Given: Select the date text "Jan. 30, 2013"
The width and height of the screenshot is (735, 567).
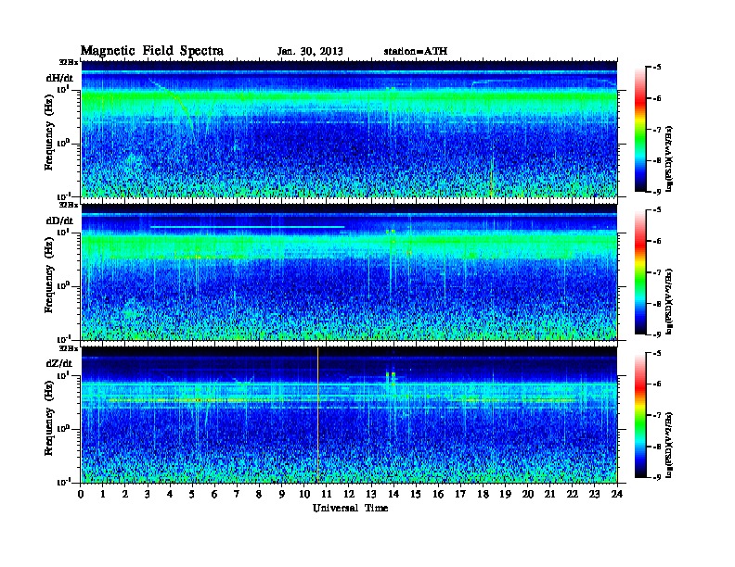Looking at the screenshot, I should (310, 52).
